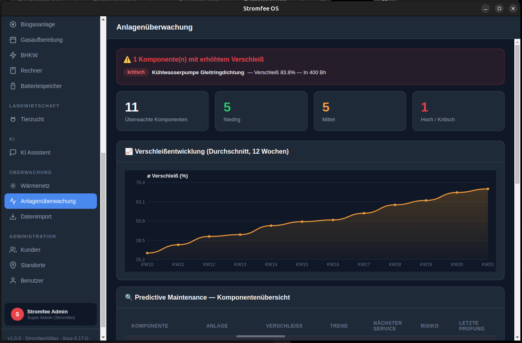
Task: Click the Wärmenetz sun icon
Action: pyautogui.click(x=13, y=186)
